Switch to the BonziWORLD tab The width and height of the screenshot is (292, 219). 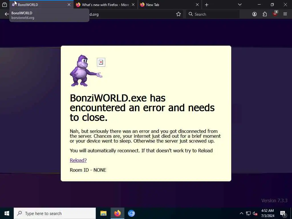[41, 5]
